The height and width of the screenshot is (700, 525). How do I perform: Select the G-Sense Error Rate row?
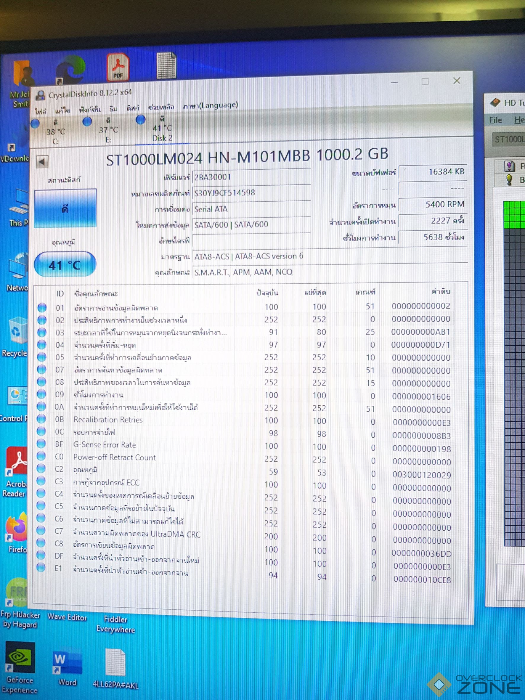click(x=105, y=445)
